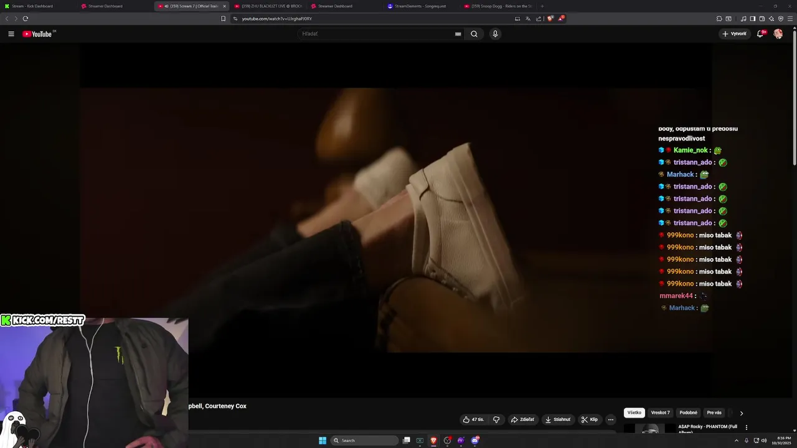Open Brave browser from the taskbar
This screenshot has width=797, height=448.
tap(434, 441)
